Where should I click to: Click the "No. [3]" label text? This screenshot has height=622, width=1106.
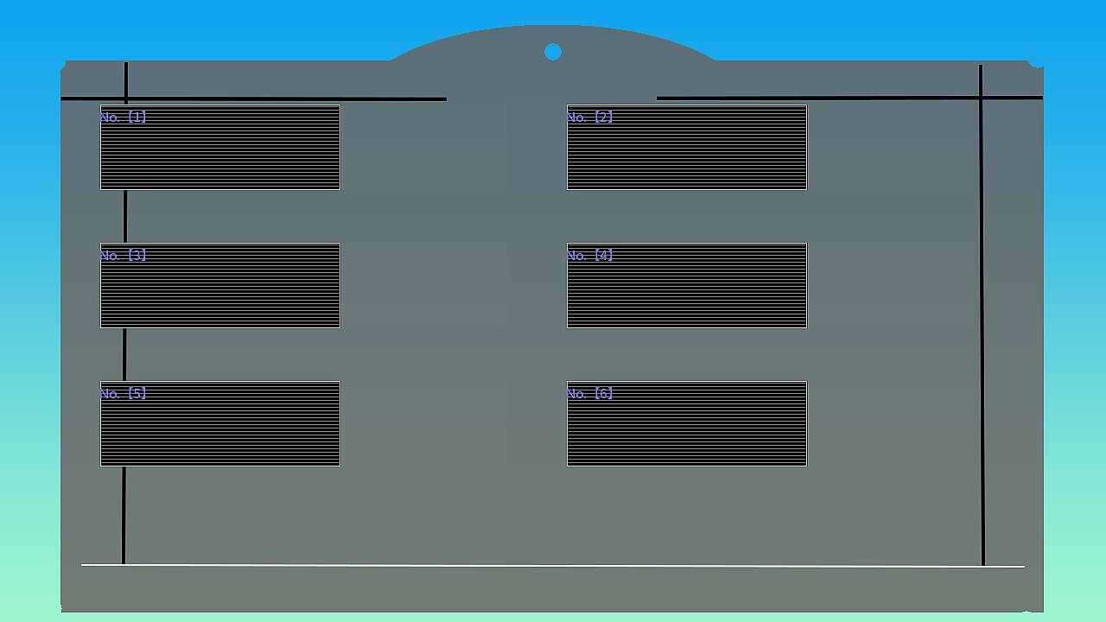coord(123,255)
